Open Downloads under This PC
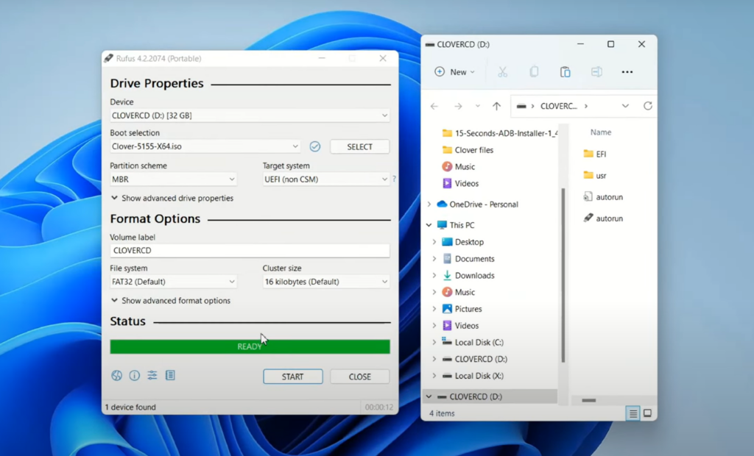The width and height of the screenshot is (754, 456). pyautogui.click(x=475, y=275)
